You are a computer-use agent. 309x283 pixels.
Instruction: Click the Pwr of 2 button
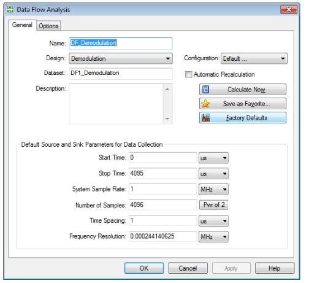click(x=214, y=205)
